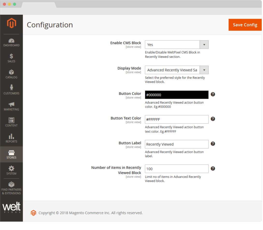This screenshot has width=263, height=230.
Task: Open the Customers person icon
Action: click(x=11, y=88)
